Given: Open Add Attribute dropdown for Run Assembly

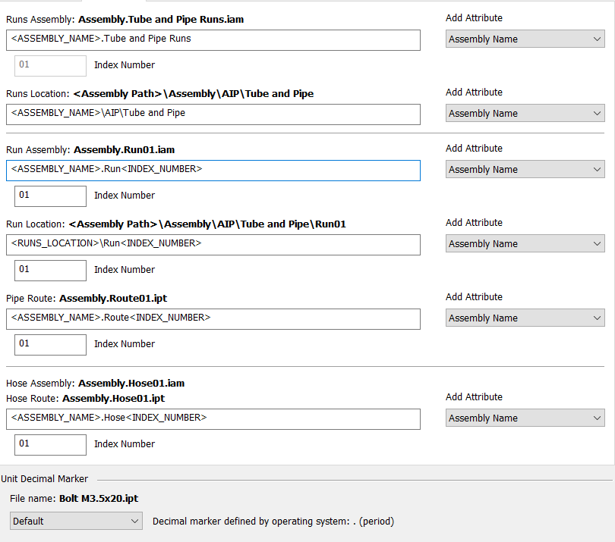Looking at the screenshot, I should point(525,170).
